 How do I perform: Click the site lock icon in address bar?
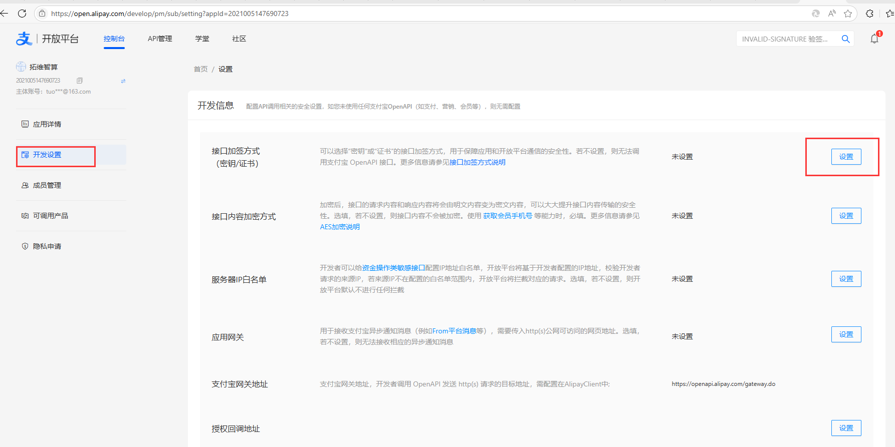(42, 14)
